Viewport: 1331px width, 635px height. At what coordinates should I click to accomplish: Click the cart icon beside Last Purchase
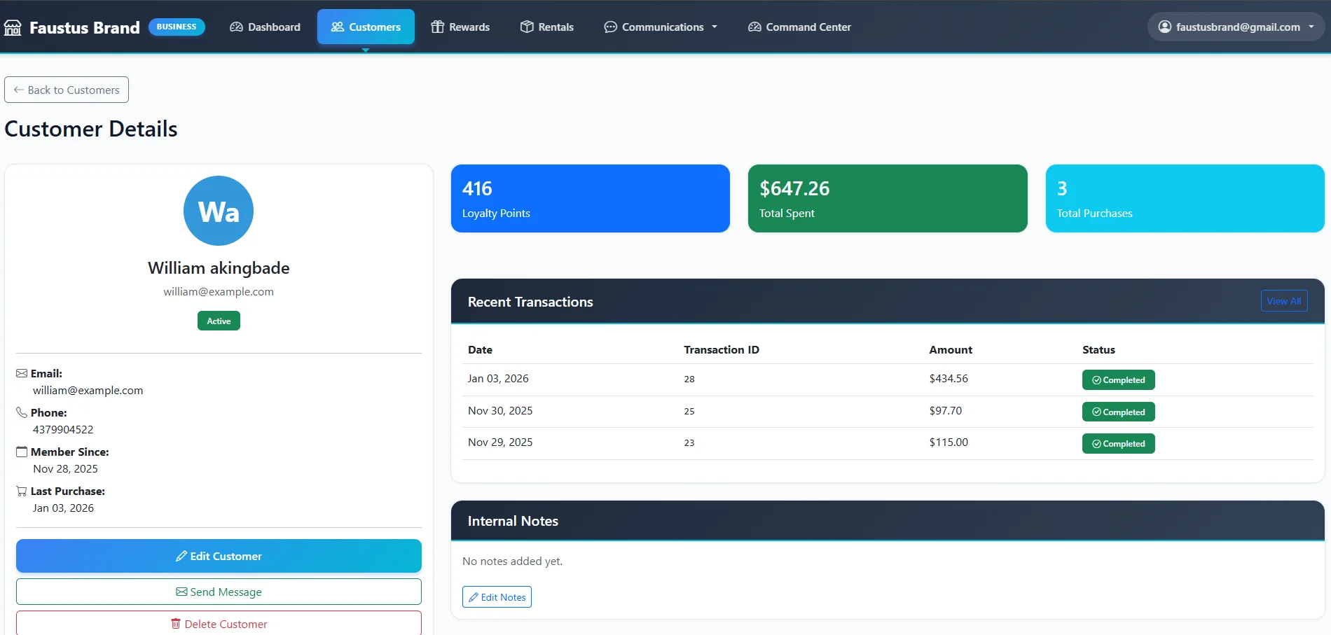point(22,491)
